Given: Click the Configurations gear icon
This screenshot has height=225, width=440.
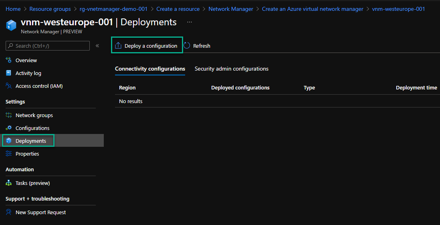Looking at the screenshot, I should [x=9, y=128].
